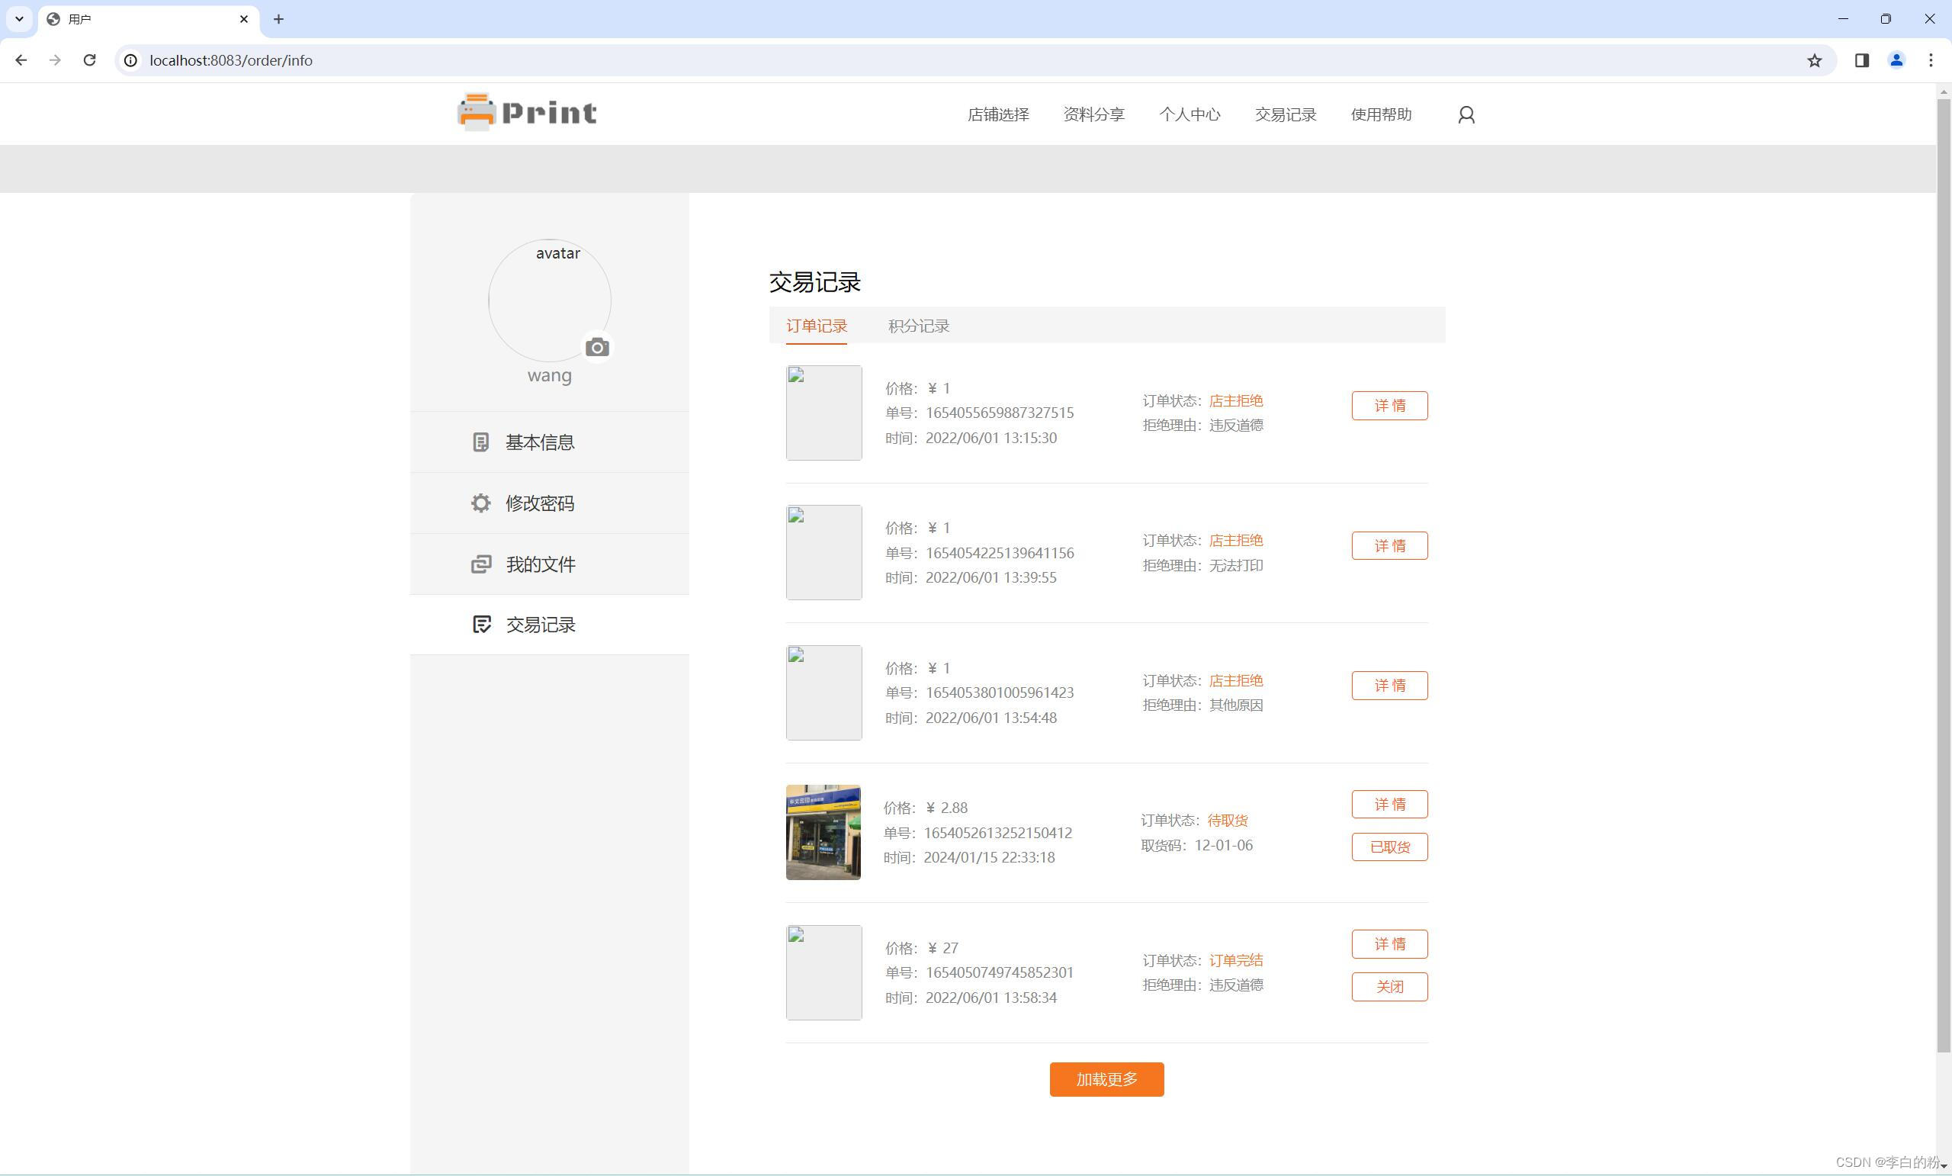View site information icon in address bar
This screenshot has width=1952, height=1176.
click(130, 60)
